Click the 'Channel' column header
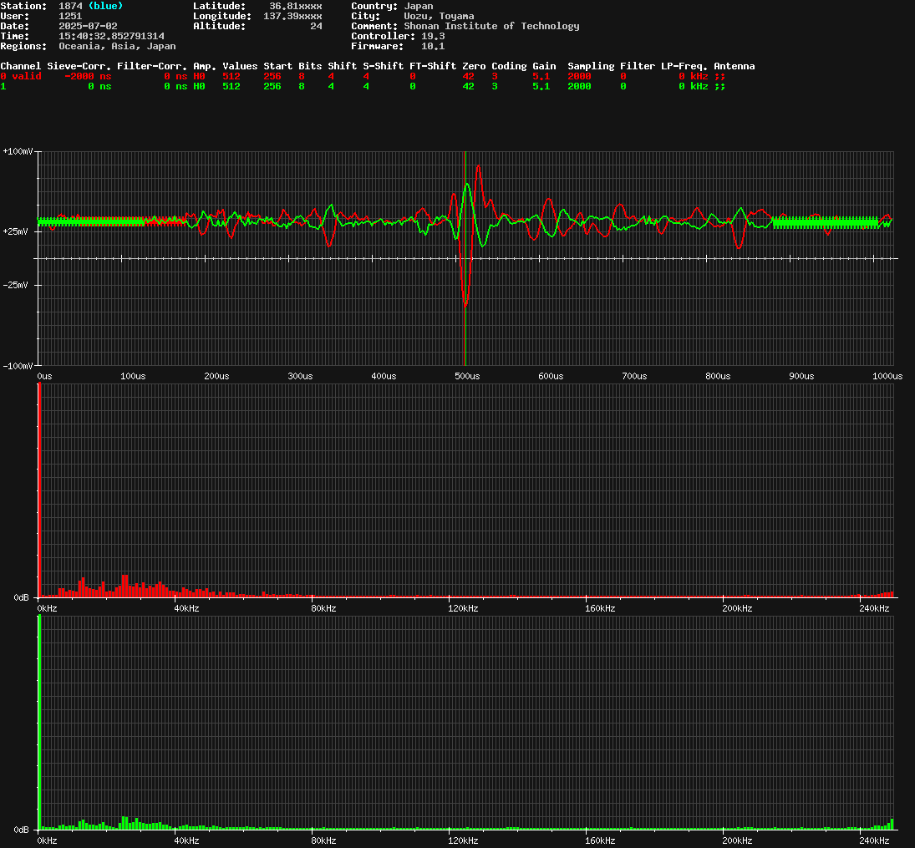This screenshot has width=915, height=848. pos(20,66)
